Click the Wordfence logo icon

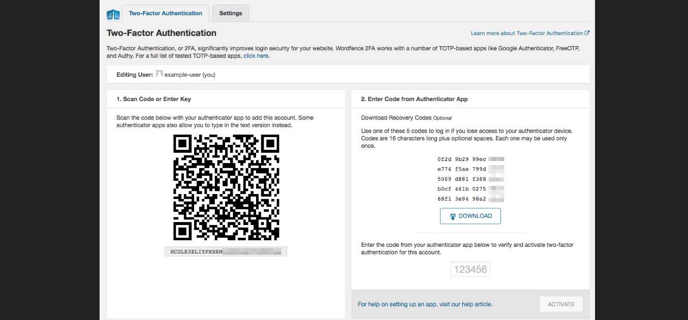pos(113,15)
